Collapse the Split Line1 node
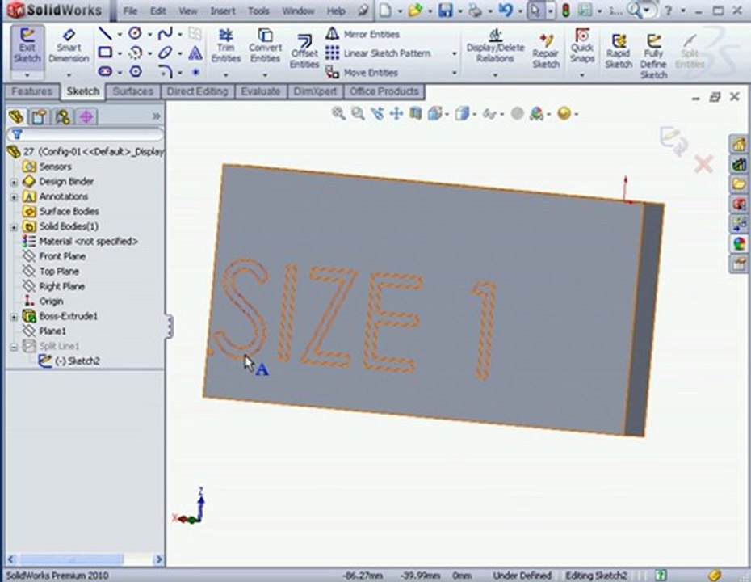The width and height of the screenshot is (751, 582). point(14,347)
